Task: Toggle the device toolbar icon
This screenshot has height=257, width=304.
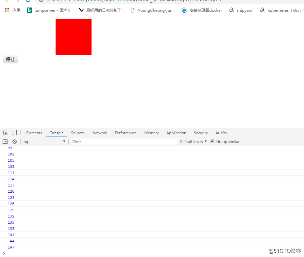Action: (x=14, y=133)
